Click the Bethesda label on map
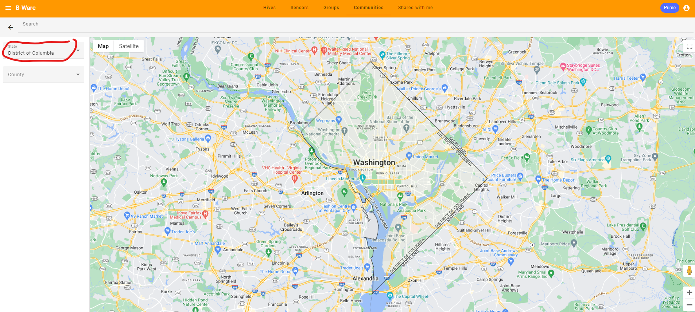 tap(323, 74)
